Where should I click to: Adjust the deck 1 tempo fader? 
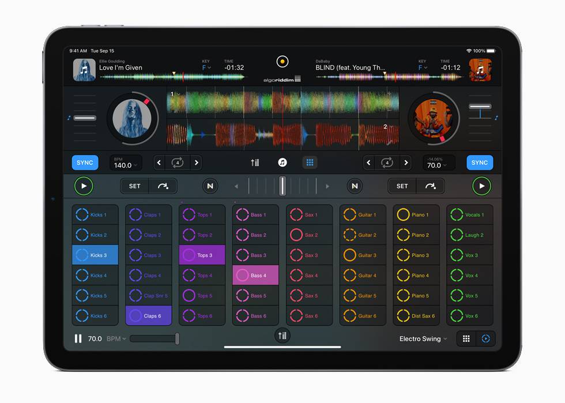point(85,118)
